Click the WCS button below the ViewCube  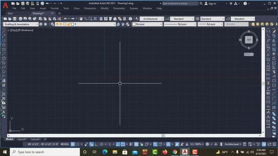tap(249, 54)
